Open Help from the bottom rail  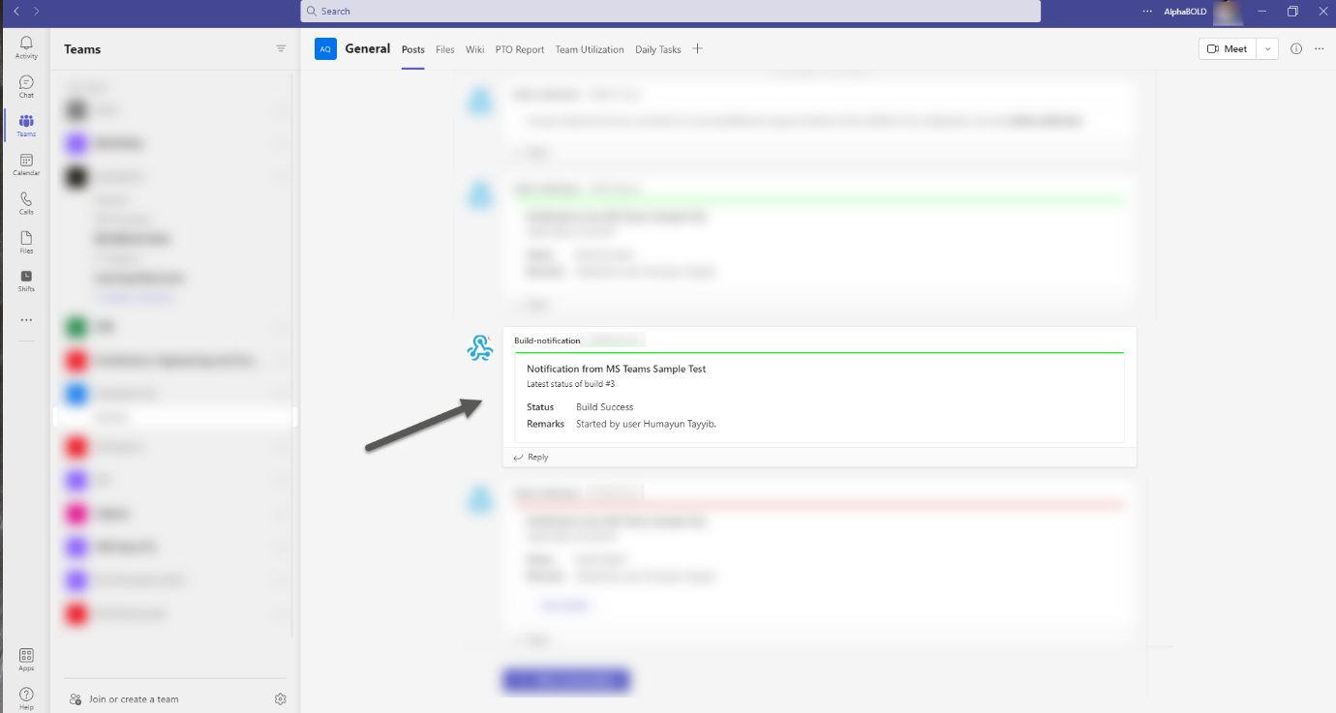[x=26, y=697]
